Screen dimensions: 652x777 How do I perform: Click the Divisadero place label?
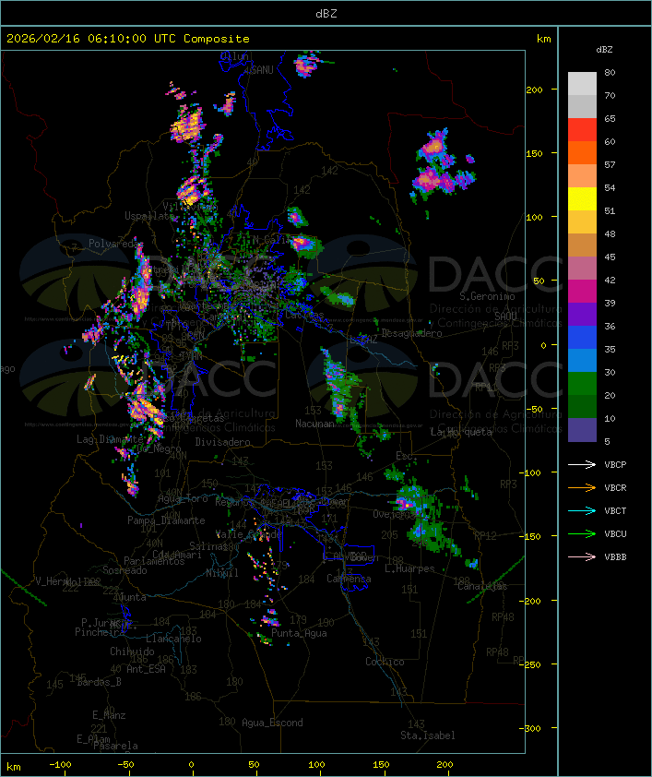click(222, 441)
